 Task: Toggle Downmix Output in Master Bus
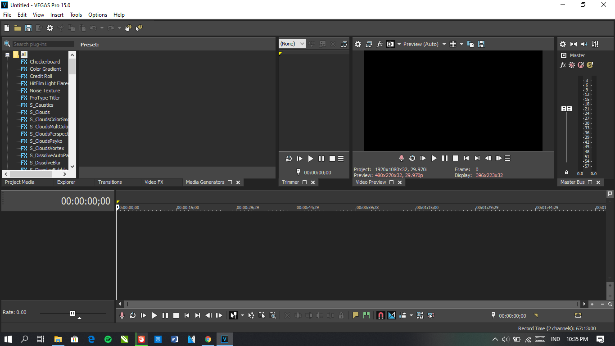point(574,44)
